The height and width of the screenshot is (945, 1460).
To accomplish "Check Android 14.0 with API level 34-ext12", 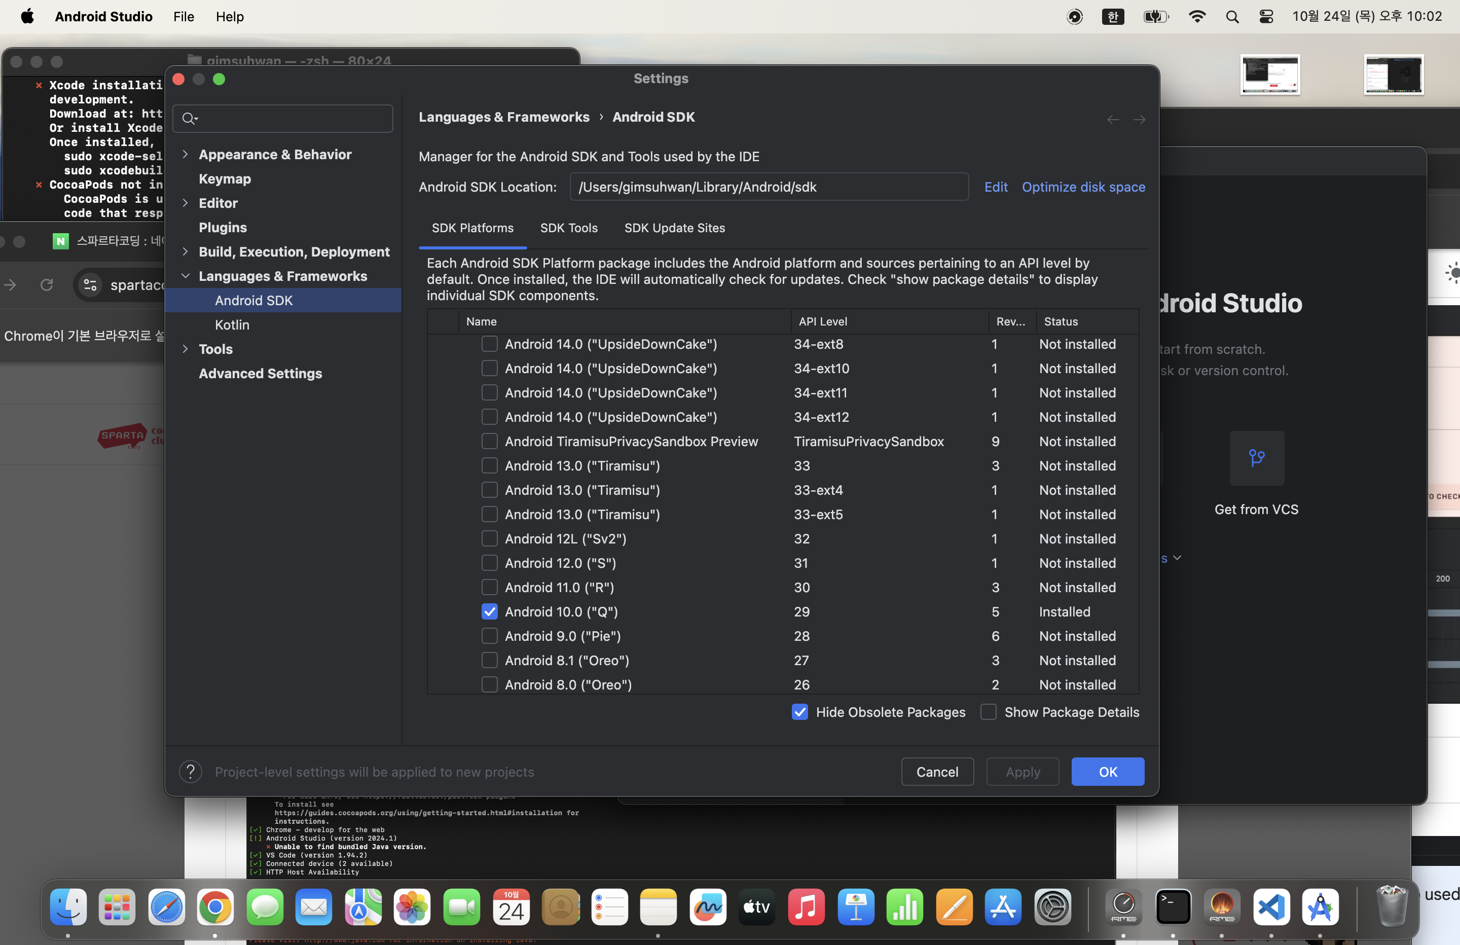I will click(490, 417).
